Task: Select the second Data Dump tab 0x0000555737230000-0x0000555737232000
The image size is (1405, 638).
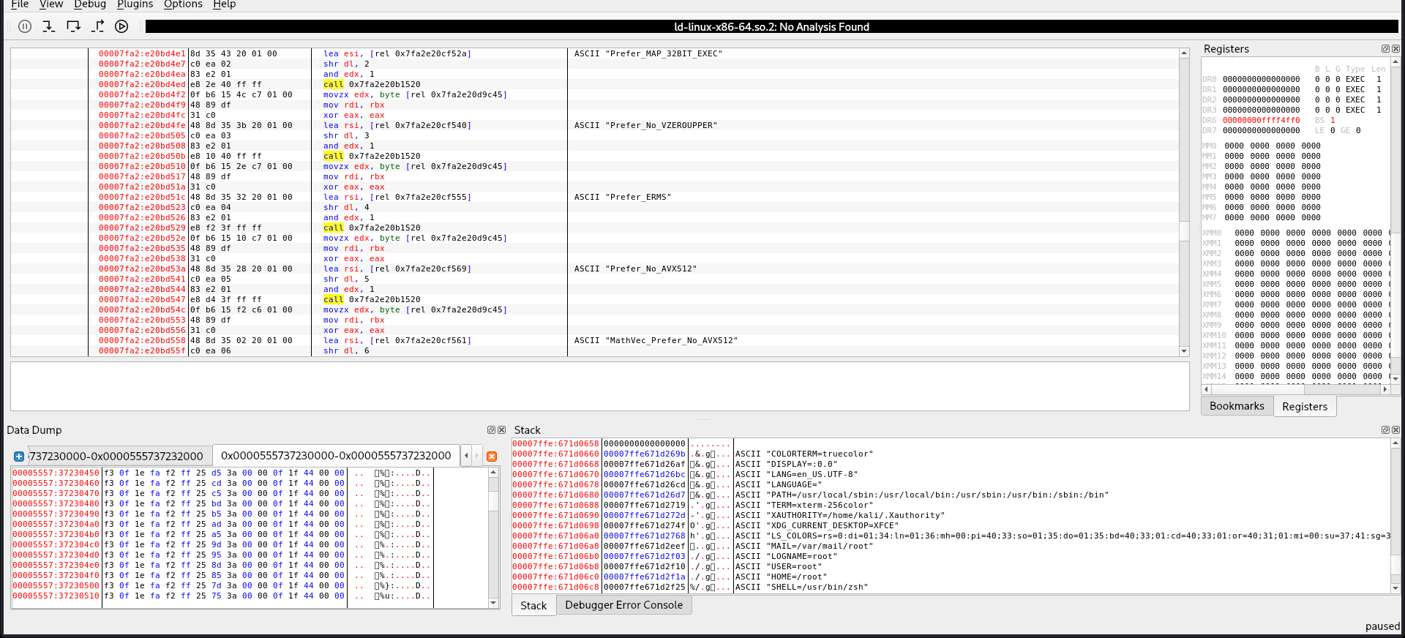Action: click(336, 455)
